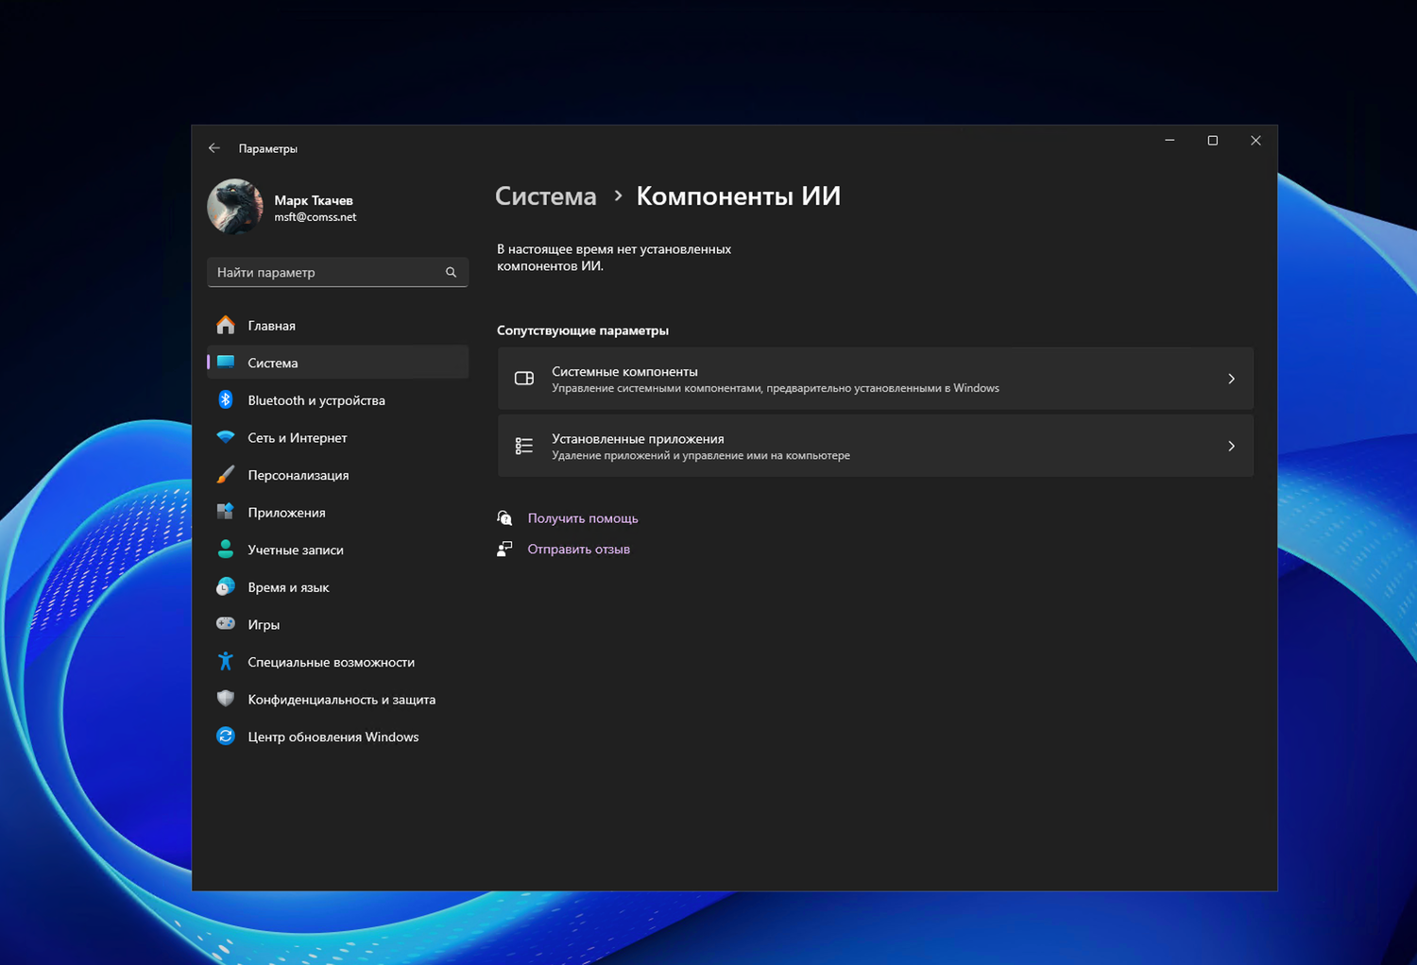Click the feedback person icon
Viewport: 1417px width, 965px height.
click(504, 549)
